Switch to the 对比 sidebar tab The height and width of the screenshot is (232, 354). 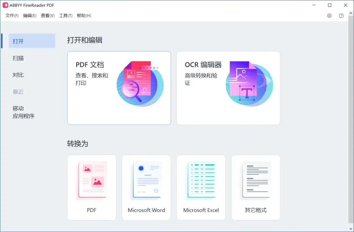click(x=18, y=75)
